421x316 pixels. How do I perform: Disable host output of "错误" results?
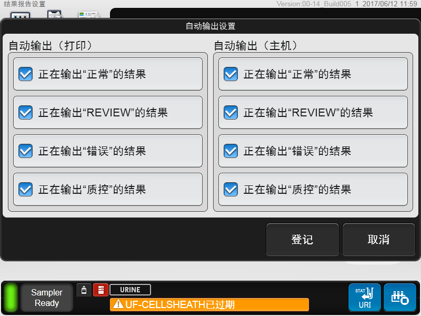coord(231,151)
